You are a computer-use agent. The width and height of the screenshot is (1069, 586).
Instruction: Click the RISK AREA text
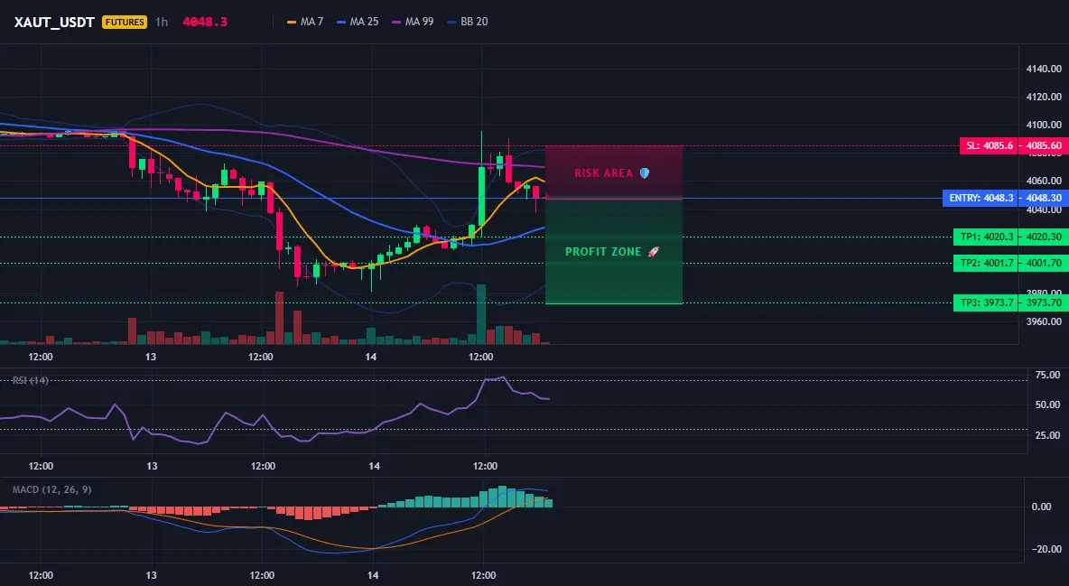pos(603,173)
